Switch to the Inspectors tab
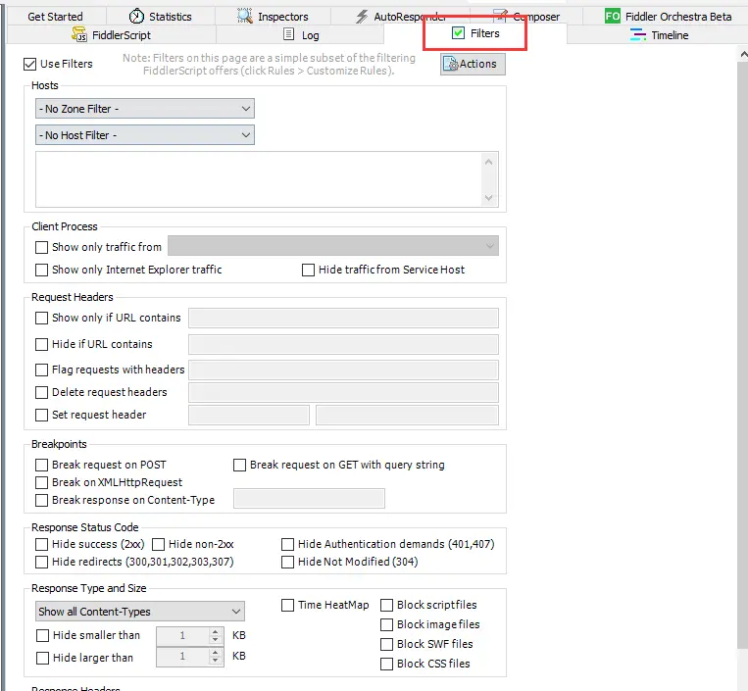748x691 pixels. (273, 17)
